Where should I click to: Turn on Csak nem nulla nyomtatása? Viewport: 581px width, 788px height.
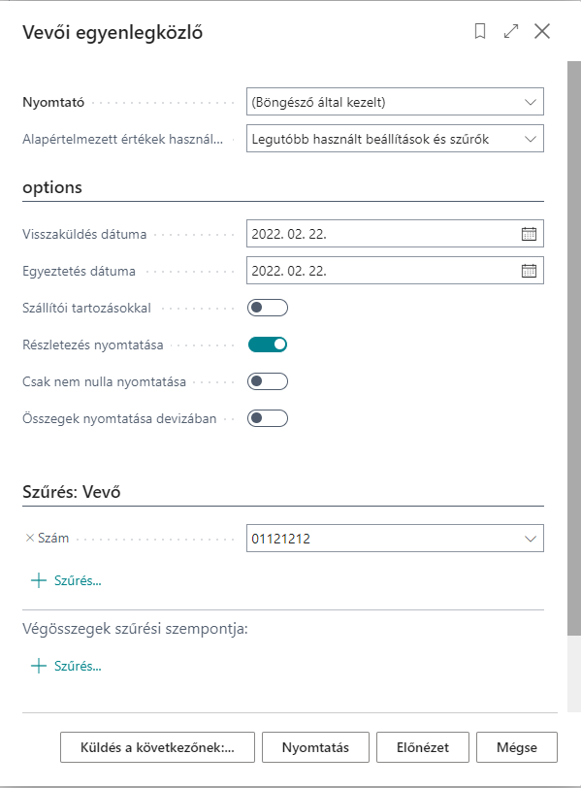pyautogui.click(x=268, y=381)
